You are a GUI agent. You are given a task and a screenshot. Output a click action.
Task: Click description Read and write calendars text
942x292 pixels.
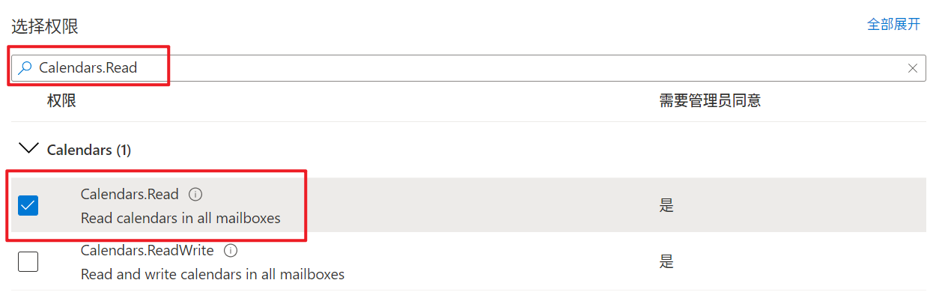(213, 274)
